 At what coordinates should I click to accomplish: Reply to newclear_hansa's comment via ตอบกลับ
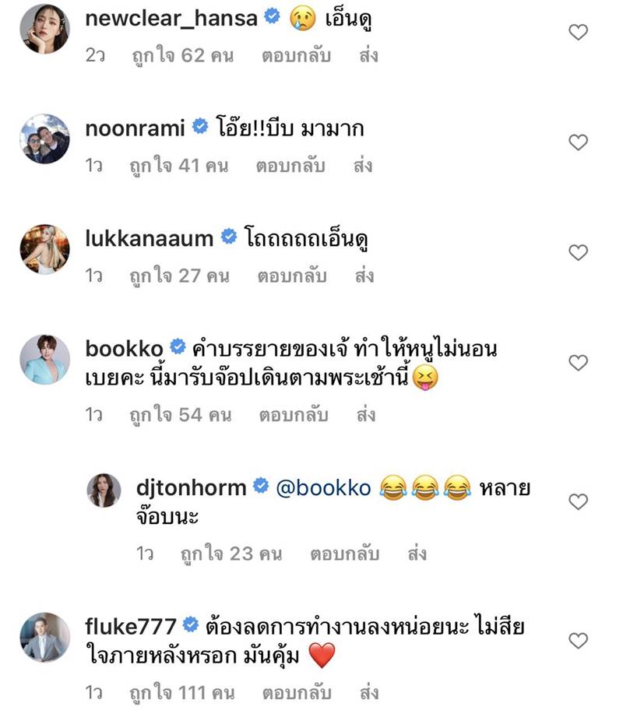click(296, 55)
